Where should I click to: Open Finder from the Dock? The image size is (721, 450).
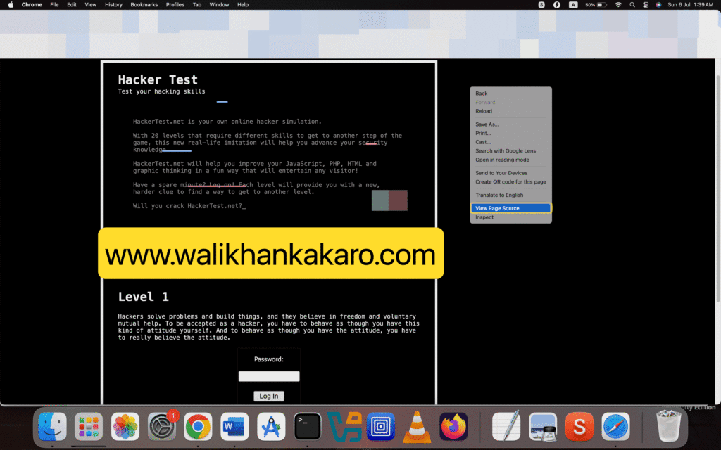click(52, 426)
